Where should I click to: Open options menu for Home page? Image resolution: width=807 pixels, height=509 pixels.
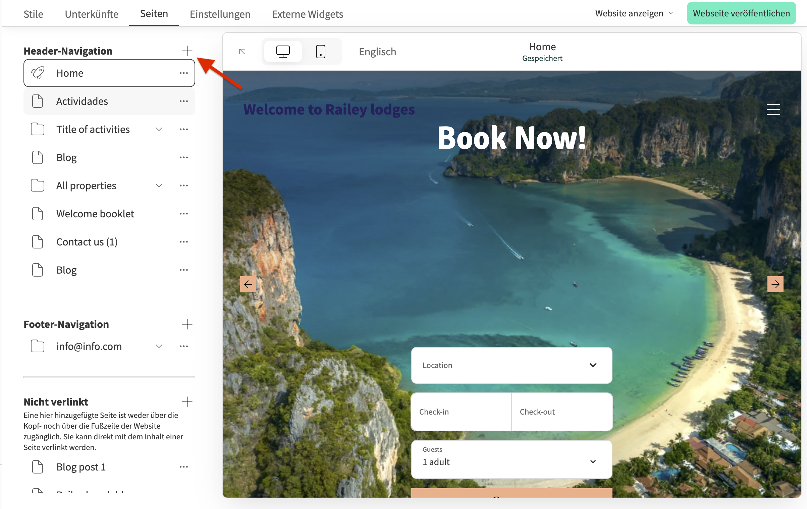click(183, 73)
